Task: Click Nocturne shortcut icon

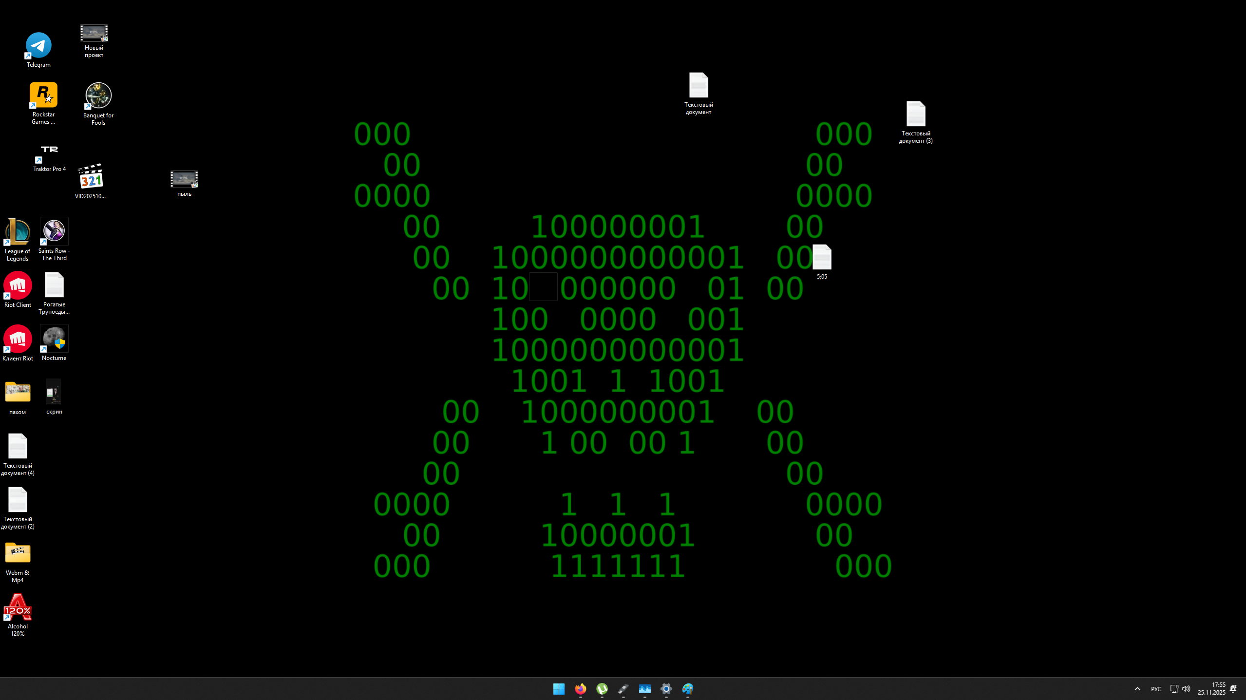Action: [x=54, y=339]
